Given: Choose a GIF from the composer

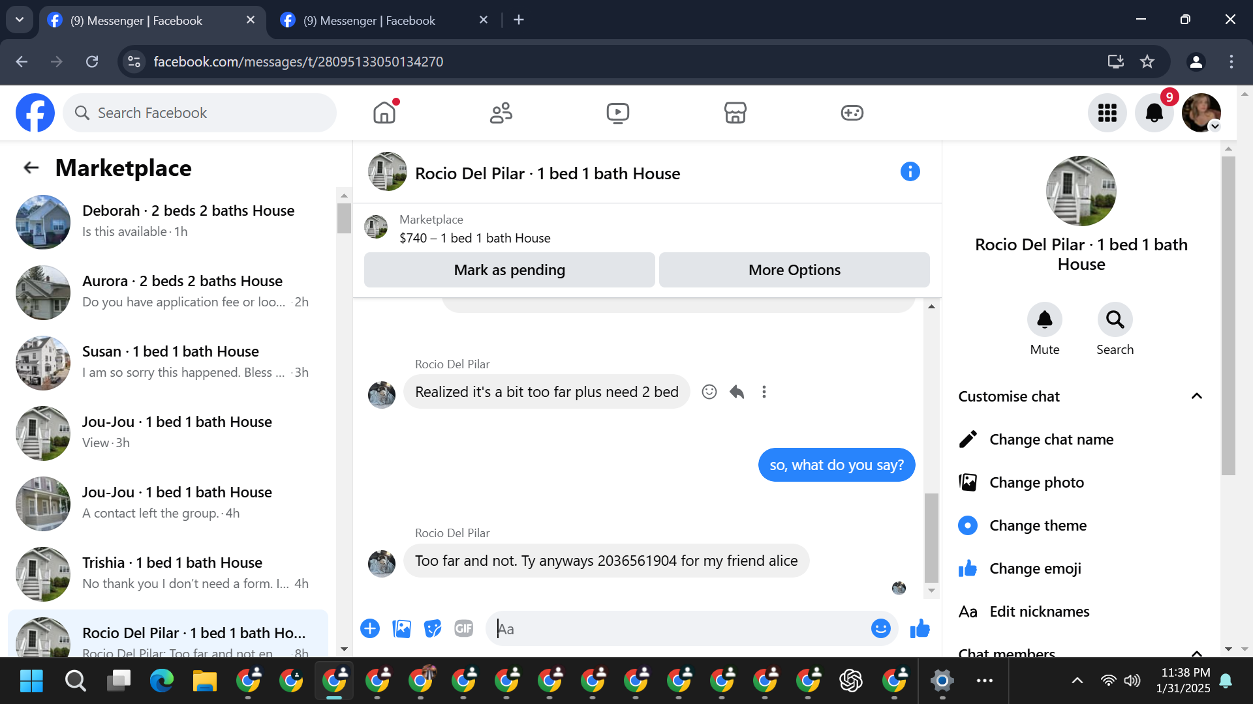Looking at the screenshot, I should 464,628.
